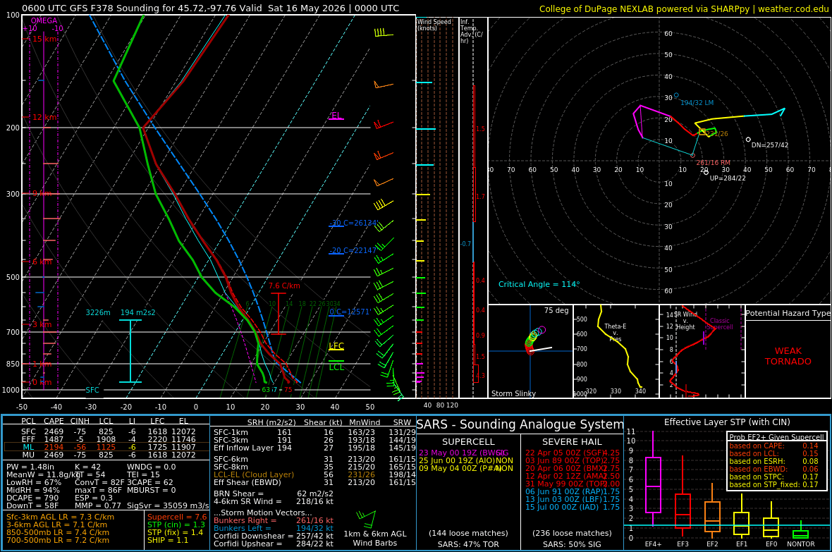The image size is (832, 552).
Task: Click the 'PW = 1.48in' value
Action: point(29,467)
